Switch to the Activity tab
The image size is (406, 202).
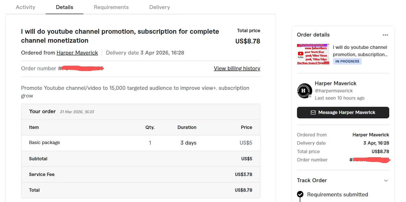point(26,7)
